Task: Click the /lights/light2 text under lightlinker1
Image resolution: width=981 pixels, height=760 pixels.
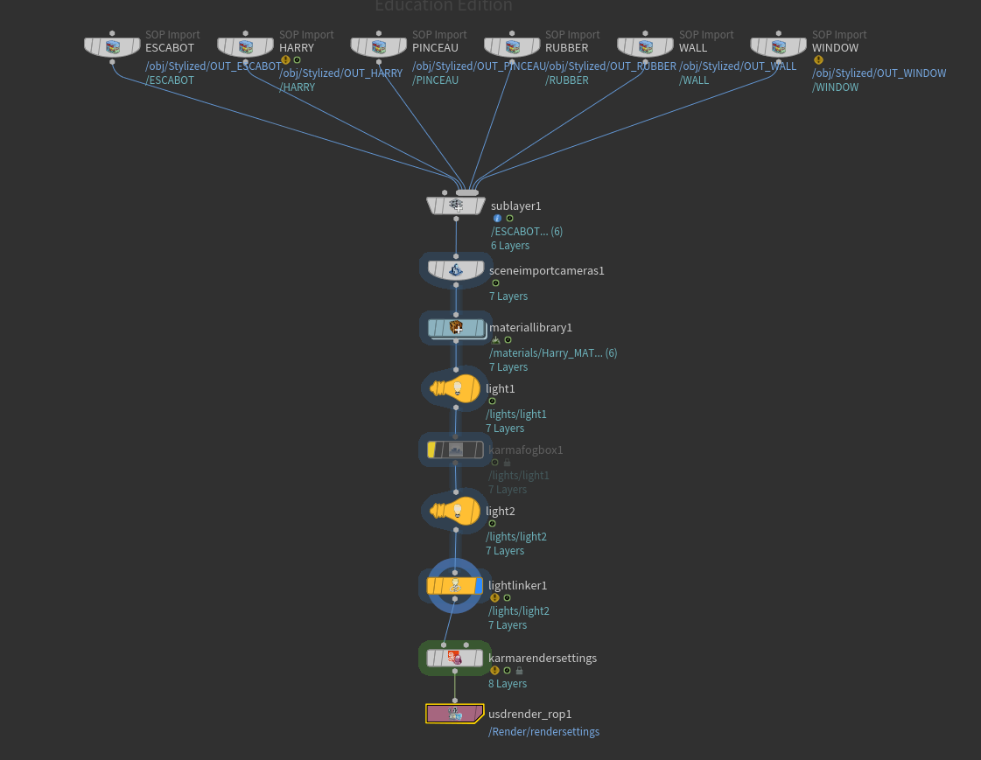Action: [519, 611]
